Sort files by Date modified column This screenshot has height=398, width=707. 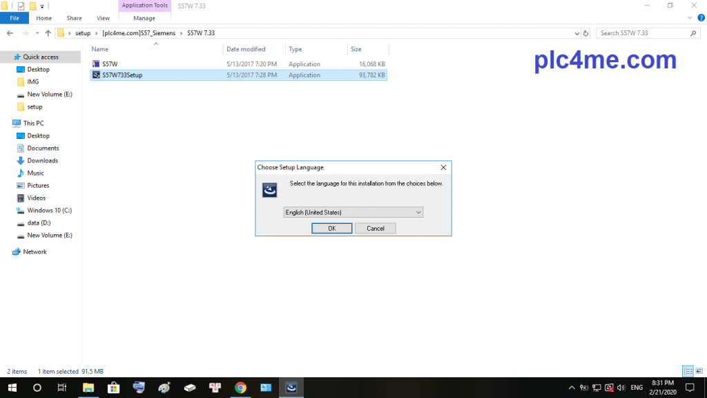(x=246, y=49)
